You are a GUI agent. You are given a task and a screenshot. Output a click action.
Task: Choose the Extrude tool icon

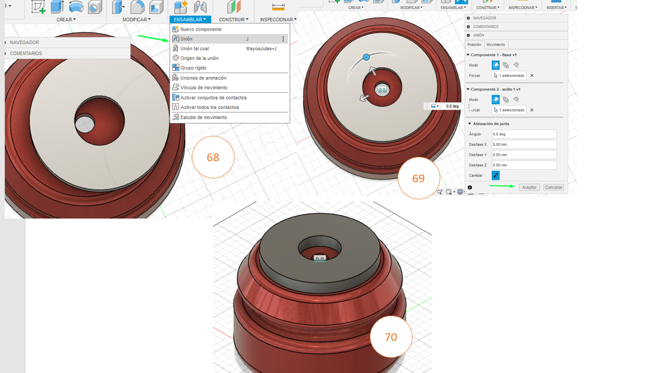click(57, 7)
